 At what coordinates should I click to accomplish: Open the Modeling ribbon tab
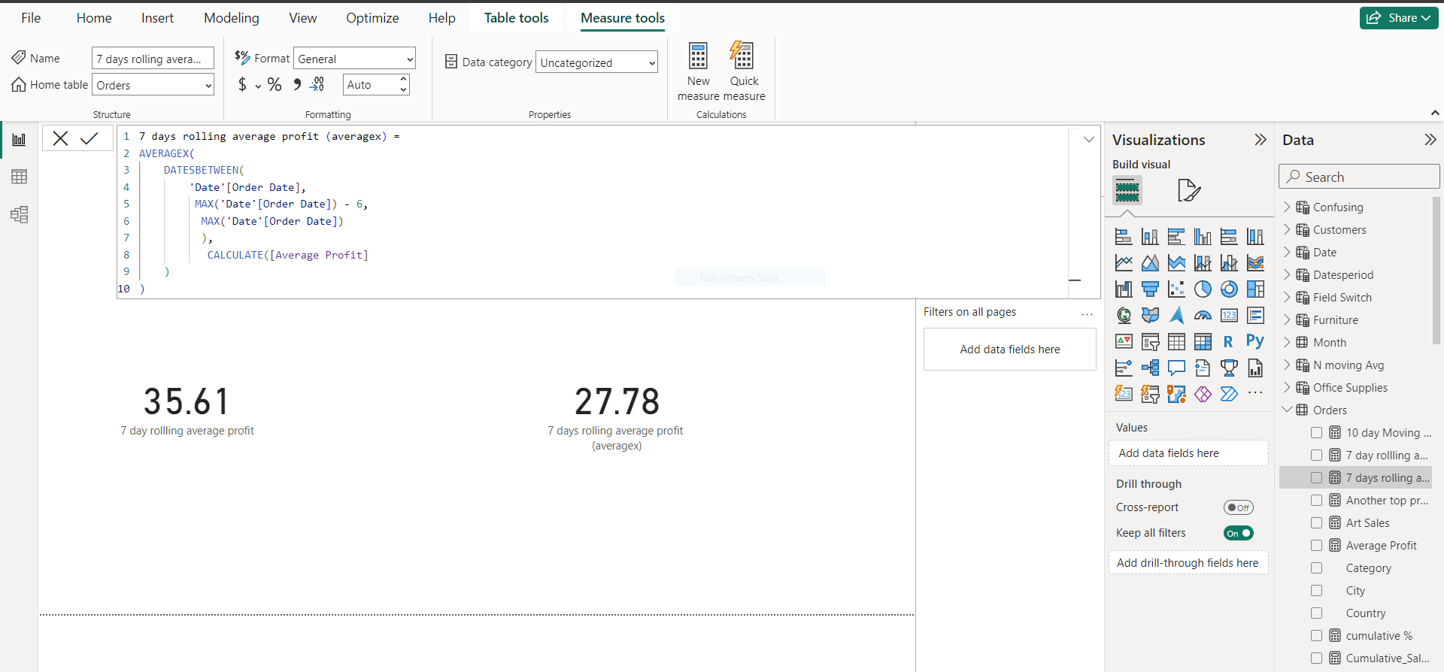tap(232, 18)
